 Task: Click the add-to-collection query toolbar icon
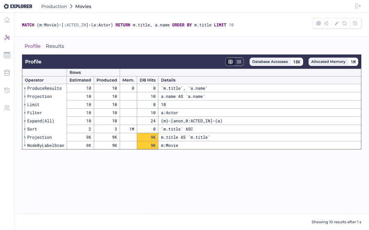[319, 23]
